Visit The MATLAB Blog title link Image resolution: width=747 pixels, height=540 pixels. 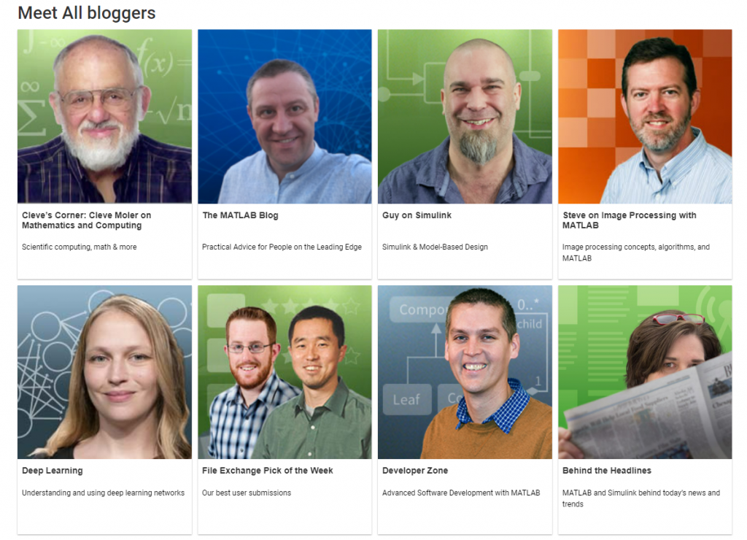coord(240,215)
